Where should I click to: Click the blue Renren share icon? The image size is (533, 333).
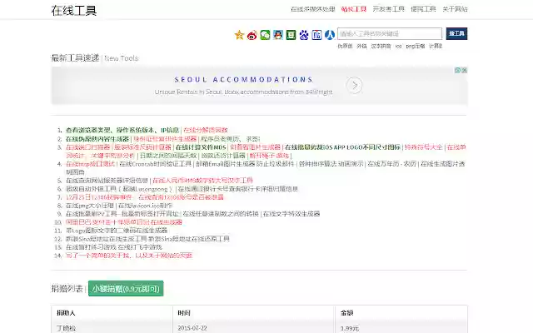coord(330,35)
